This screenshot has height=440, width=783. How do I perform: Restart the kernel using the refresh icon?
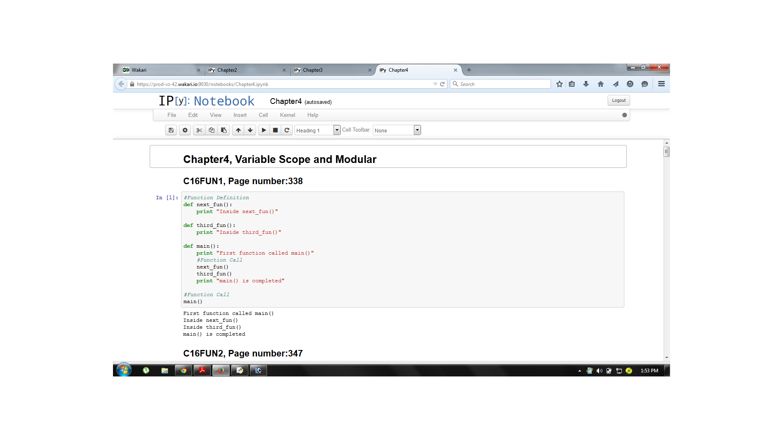287,130
